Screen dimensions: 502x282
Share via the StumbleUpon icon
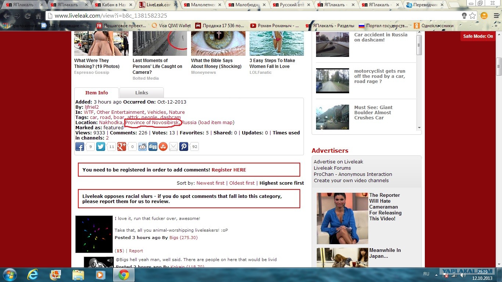pos(163,147)
